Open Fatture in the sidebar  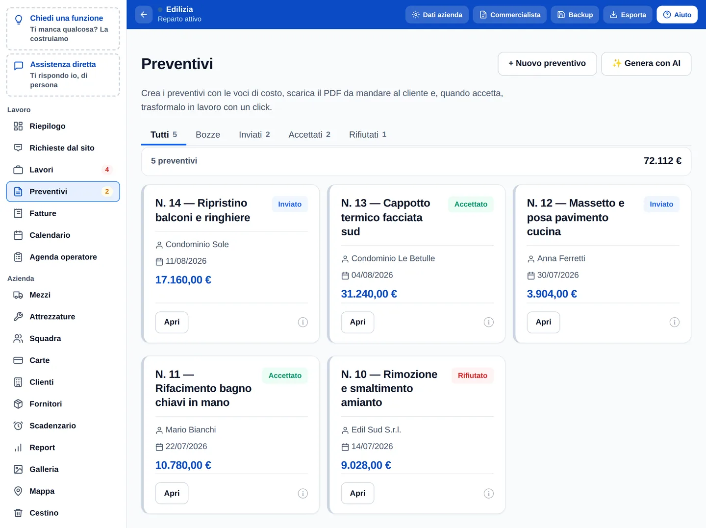coord(63,213)
